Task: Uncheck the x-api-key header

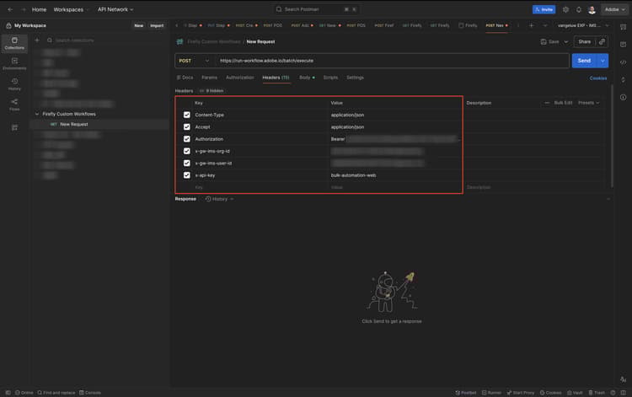Action: 186,175
